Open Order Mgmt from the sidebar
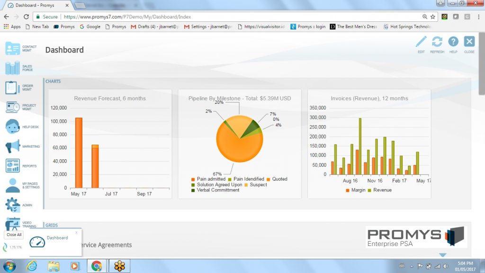 click(13, 87)
